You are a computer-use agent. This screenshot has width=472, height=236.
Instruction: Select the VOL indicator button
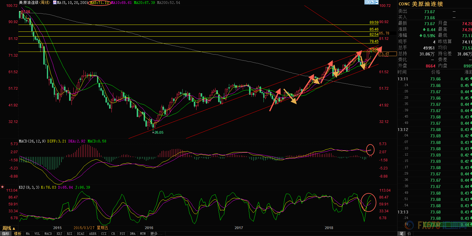(37, 234)
